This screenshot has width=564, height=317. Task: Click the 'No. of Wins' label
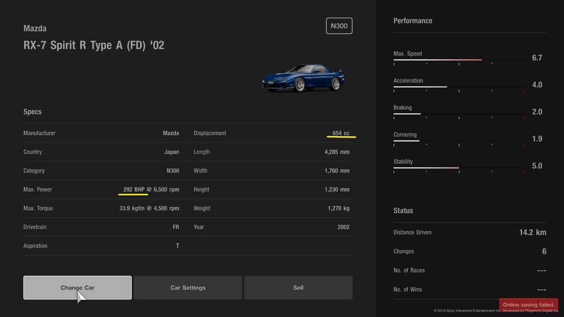[x=408, y=289]
